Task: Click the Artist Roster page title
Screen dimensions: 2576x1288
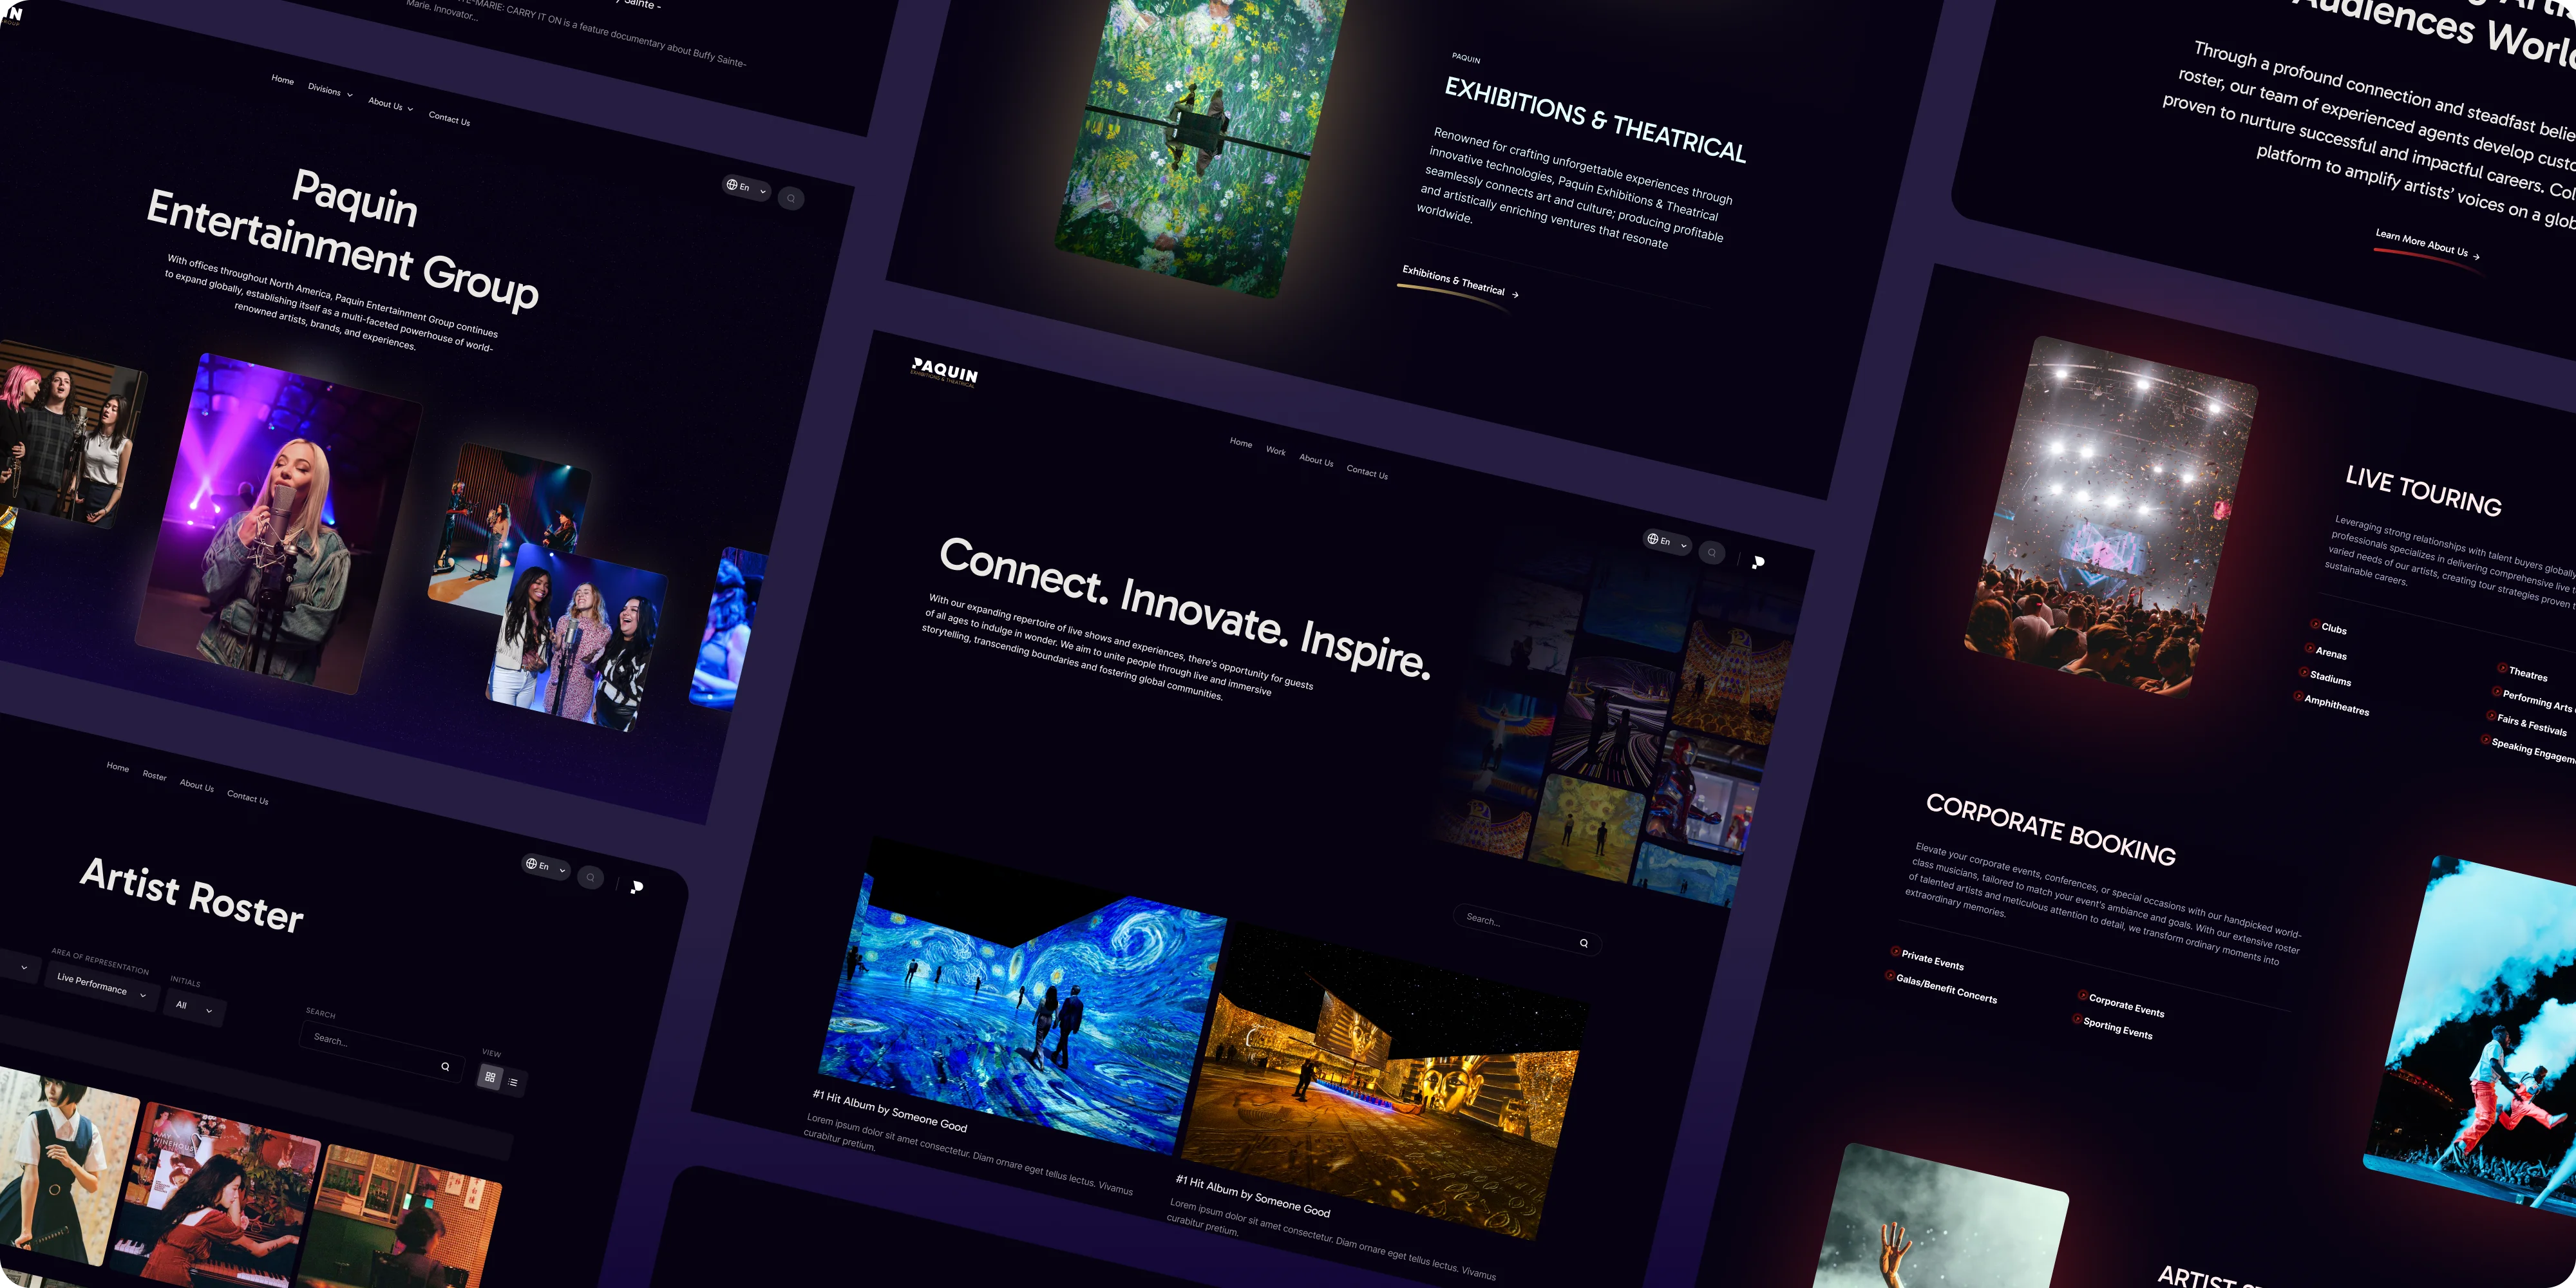Action: (192, 895)
